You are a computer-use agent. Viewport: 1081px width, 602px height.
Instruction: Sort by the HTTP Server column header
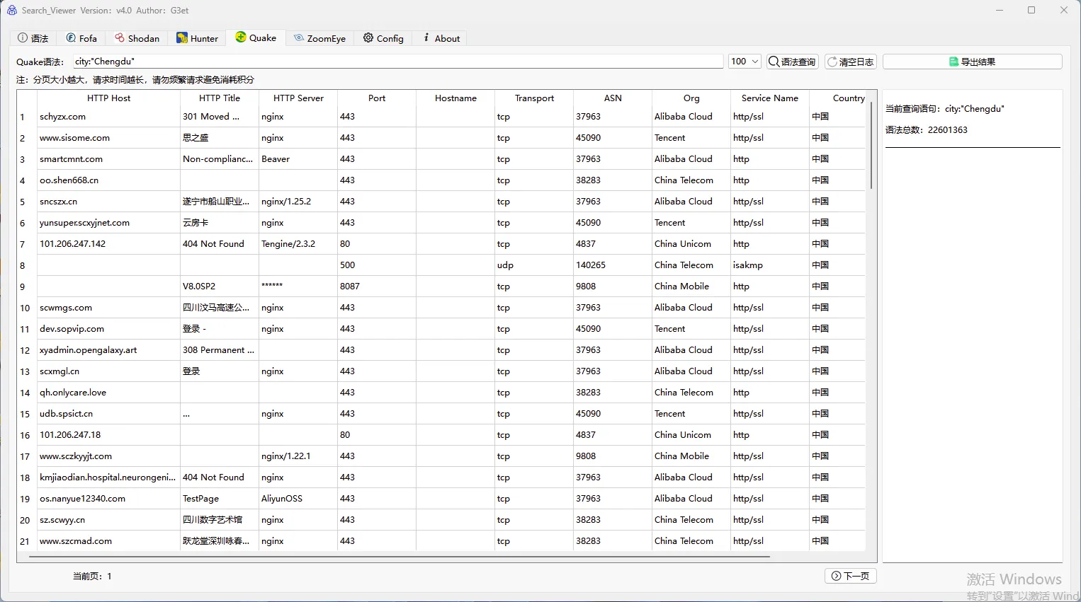coord(298,98)
